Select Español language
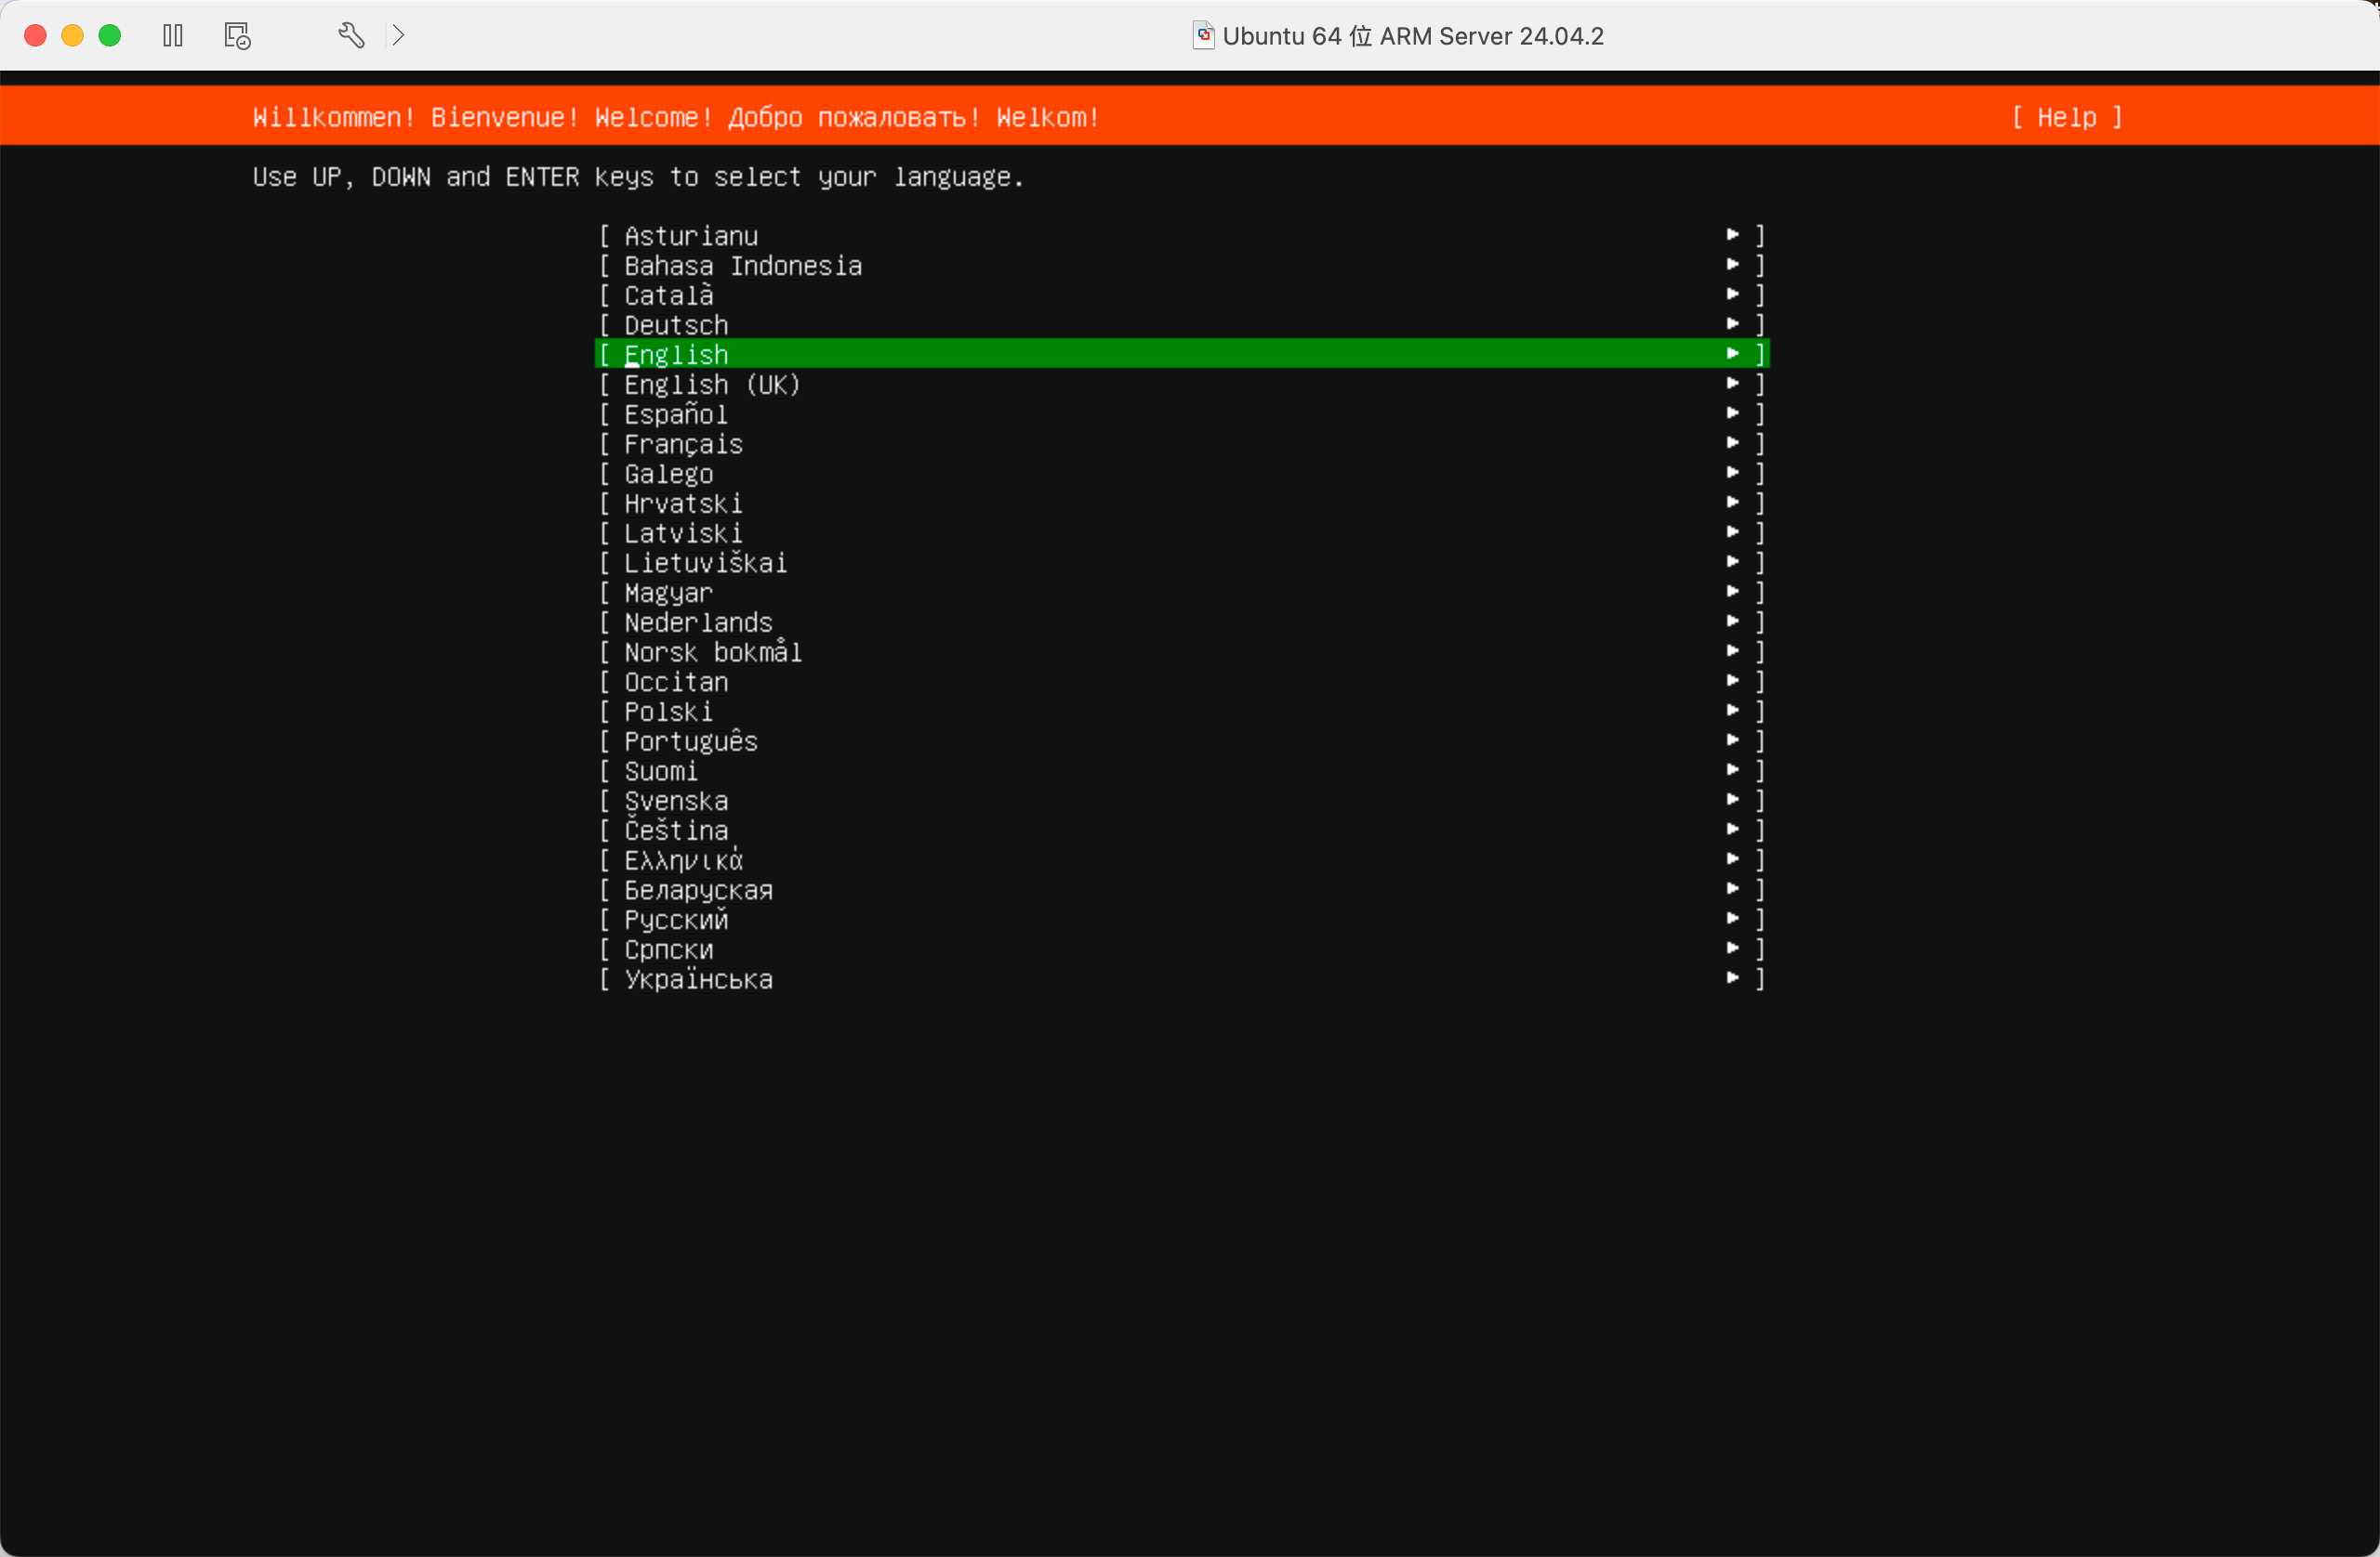Image resolution: width=2380 pixels, height=1557 pixels. 1182,414
